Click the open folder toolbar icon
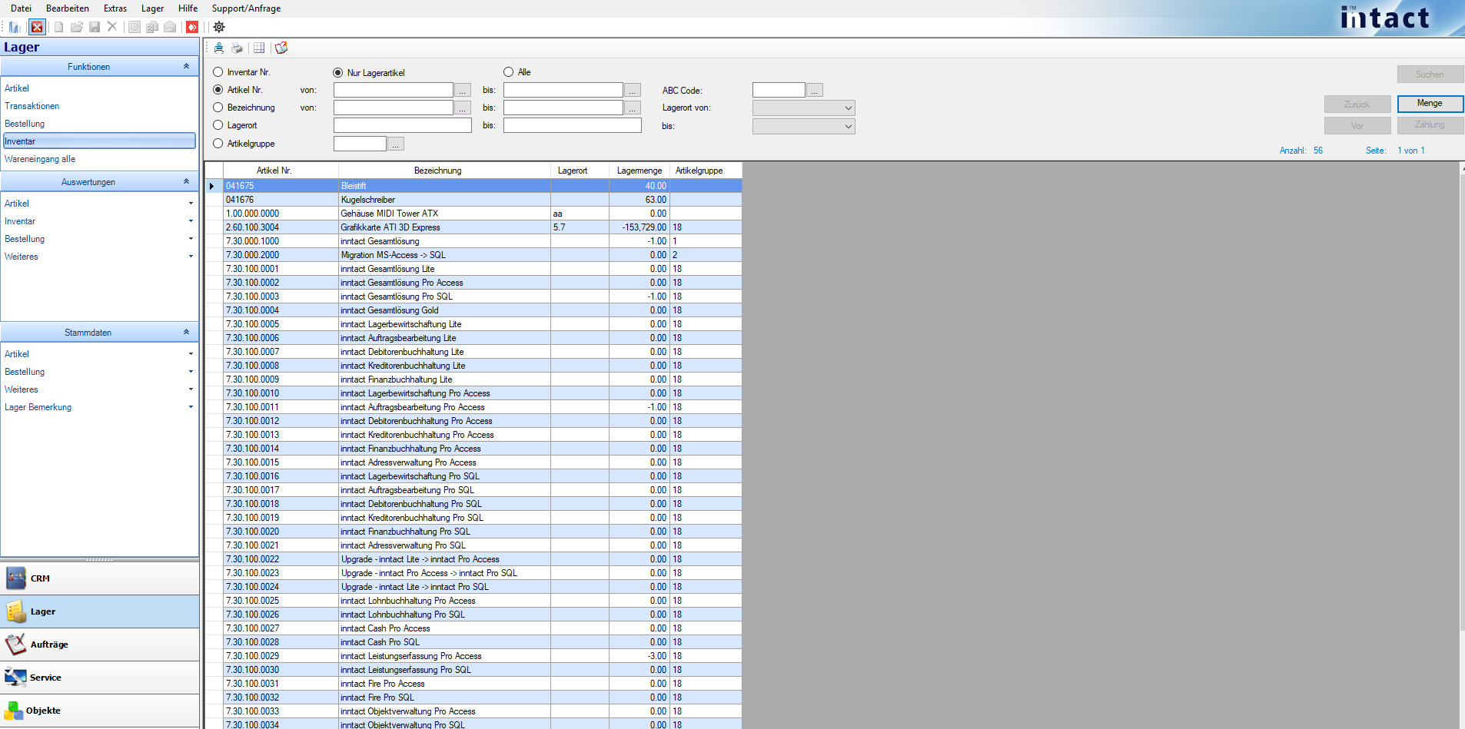Viewport: 1465px width, 729px height. click(x=77, y=27)
